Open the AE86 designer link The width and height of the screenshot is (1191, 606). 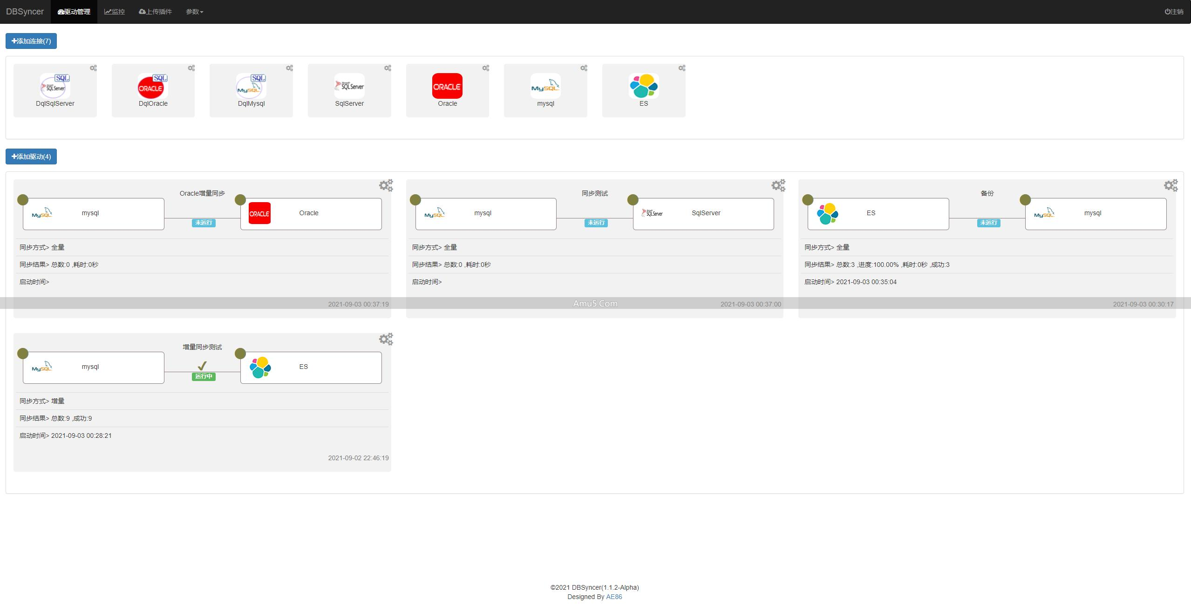coord(614,597)
